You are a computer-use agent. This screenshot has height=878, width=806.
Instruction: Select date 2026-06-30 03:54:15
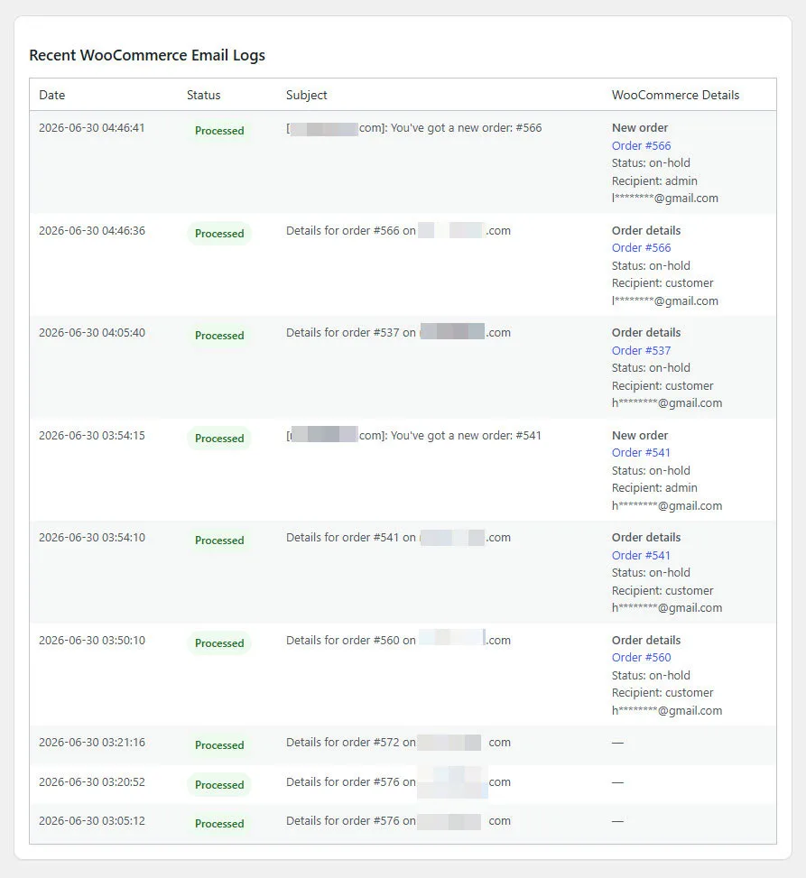coord(92,436)
